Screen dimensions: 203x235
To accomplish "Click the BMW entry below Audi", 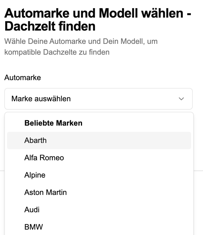I will coord(34,227).
